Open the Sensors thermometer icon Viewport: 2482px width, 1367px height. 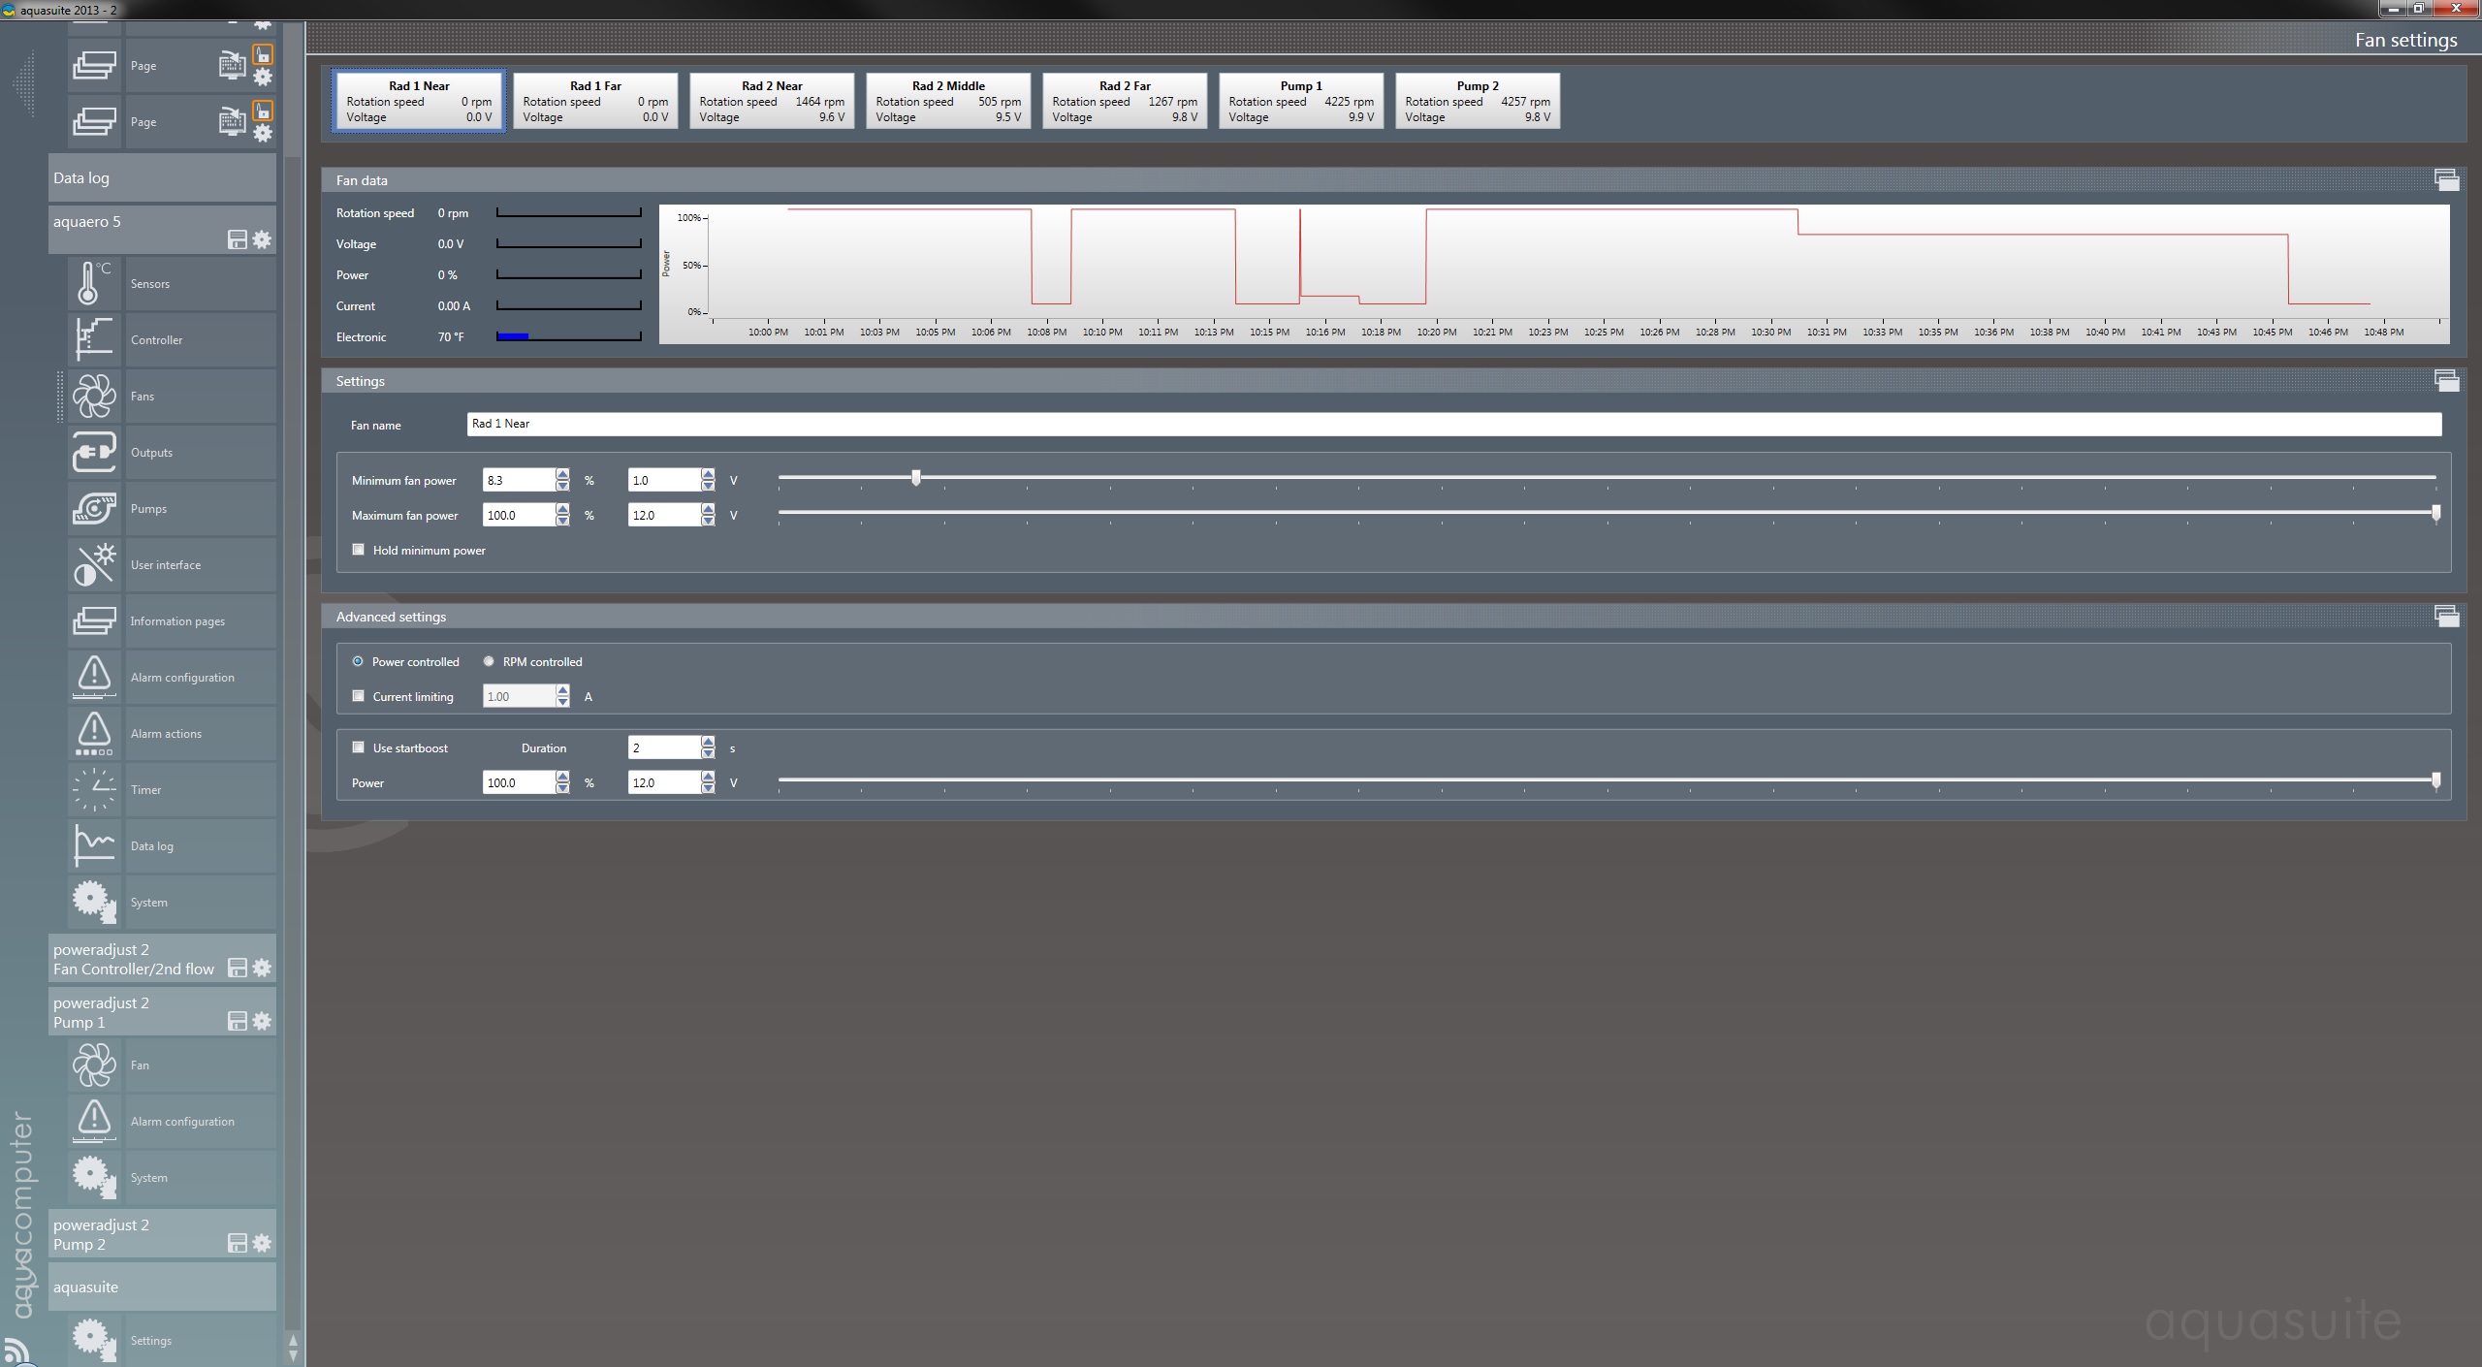[x=94, y=283]
